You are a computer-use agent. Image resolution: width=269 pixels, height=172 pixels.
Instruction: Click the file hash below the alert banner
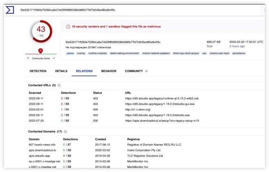(x=113, y=42)
